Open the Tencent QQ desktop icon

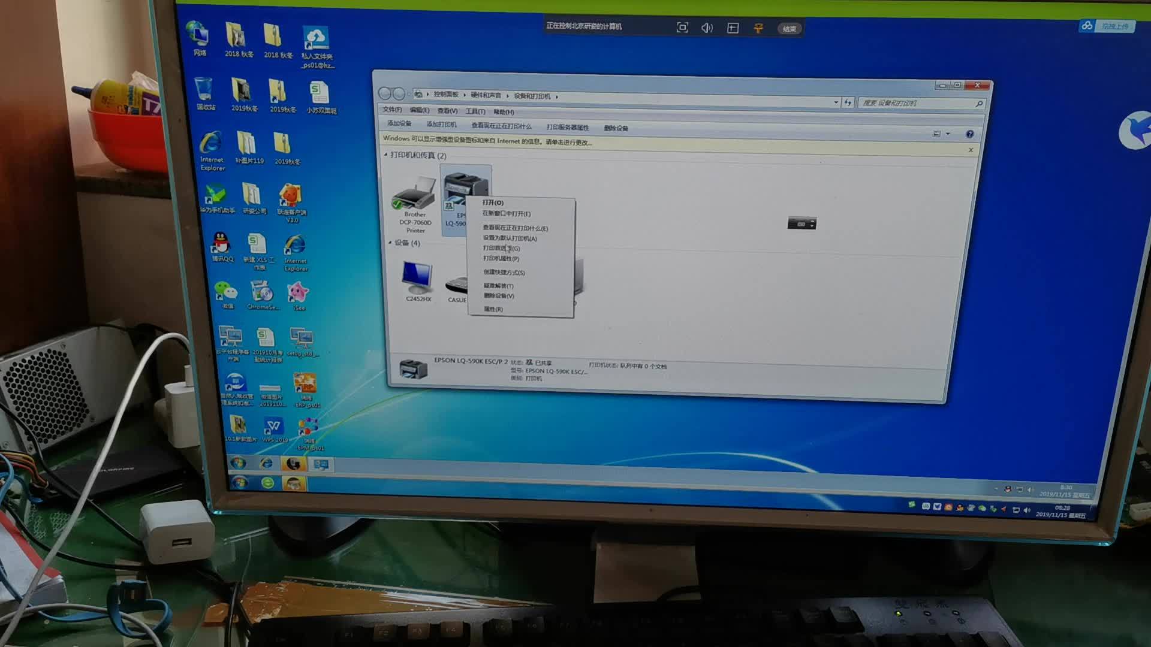pos(221,244)
